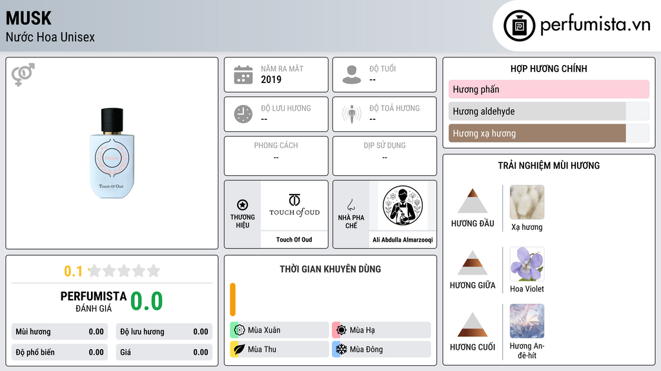
Task: Click the orange recommended-time bar
Action: [232, 300]
